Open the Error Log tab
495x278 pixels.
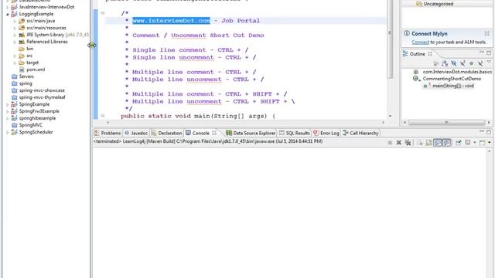click(x=326, y=133)
